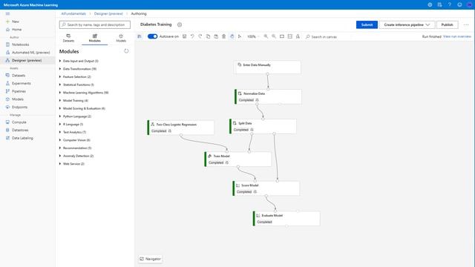Expand Text Analytics category
Image resolution: width=475 pixels, height=267 pixels.
[x=73, y=132]
